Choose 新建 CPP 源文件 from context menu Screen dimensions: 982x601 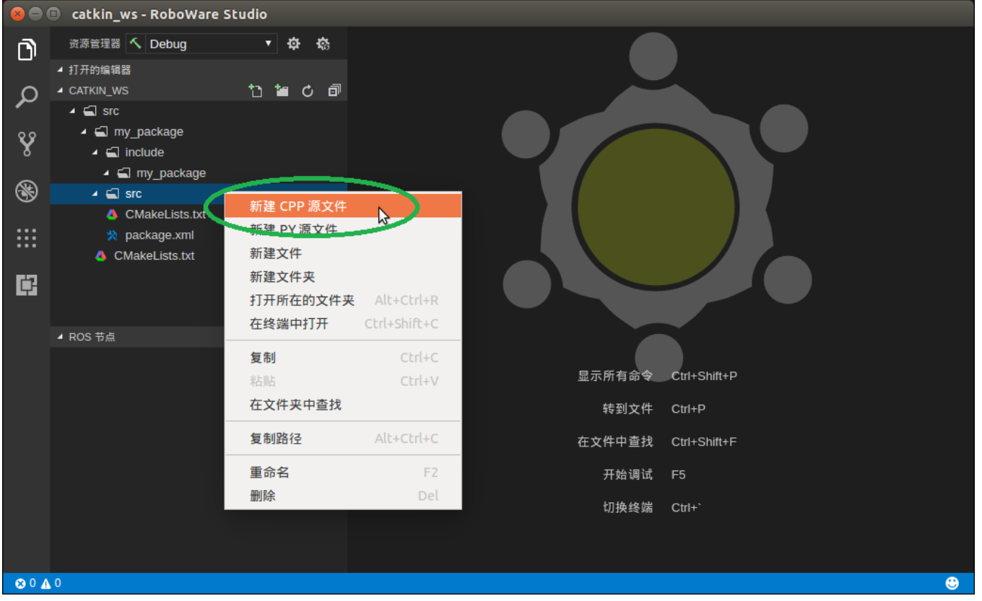pos(344,206)
